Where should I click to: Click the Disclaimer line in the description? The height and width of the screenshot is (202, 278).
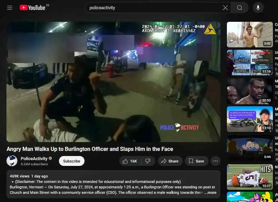pyautogui.click(x=98, y=182)
